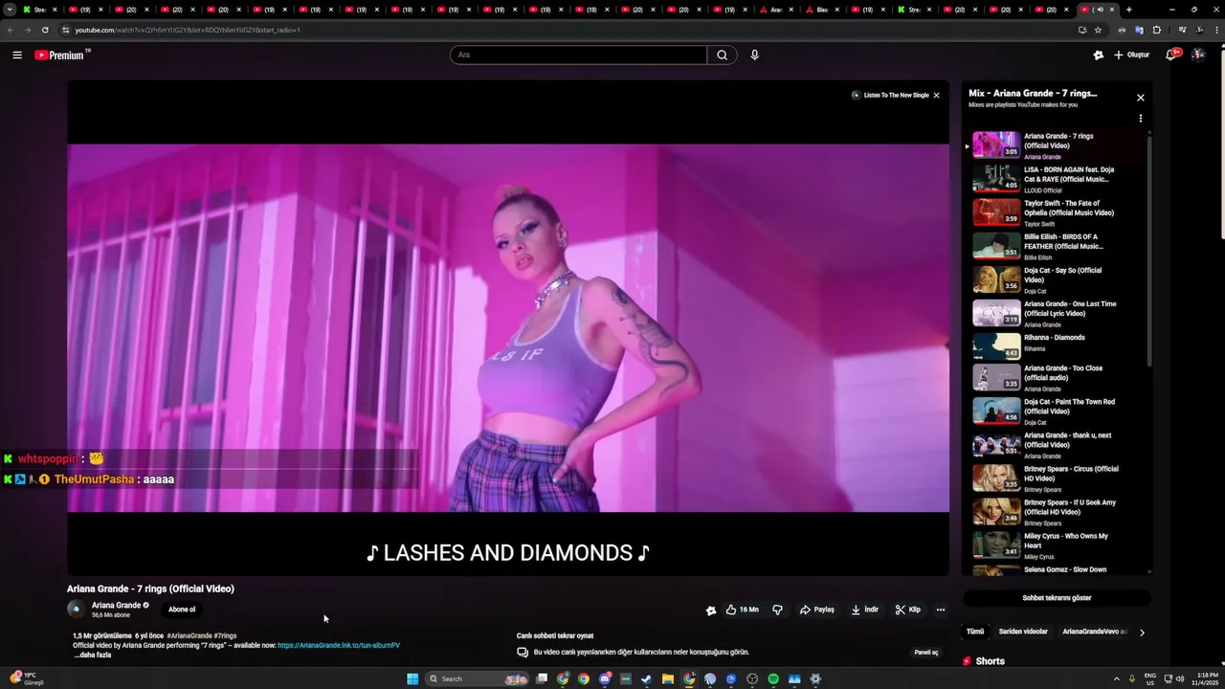Screen dimensions: 1225x689
Task: Select the ArianaGrandeVevo chip
Action: (1094, 632)
